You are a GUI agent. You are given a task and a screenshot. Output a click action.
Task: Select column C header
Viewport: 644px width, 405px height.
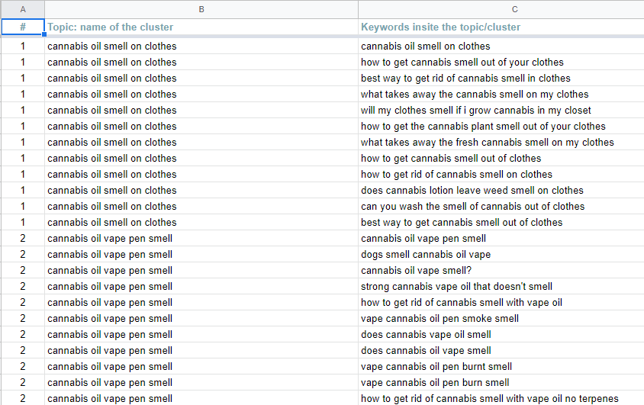[501, 9]
